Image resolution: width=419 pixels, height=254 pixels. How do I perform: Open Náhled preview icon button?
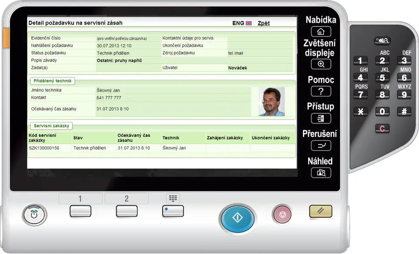(x=321, y=173)
